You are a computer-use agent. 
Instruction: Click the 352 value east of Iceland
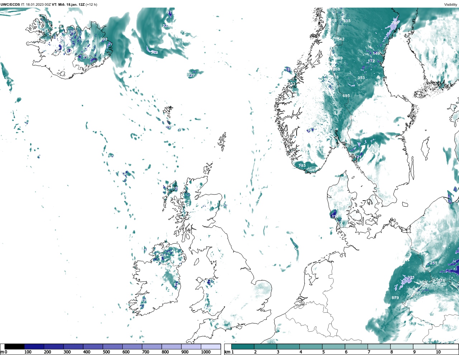154,52
